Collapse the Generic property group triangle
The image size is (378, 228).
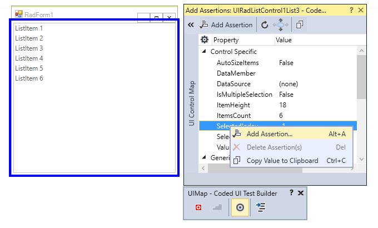(204, 157)
